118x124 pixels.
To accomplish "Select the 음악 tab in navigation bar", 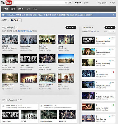I will 13,9.
